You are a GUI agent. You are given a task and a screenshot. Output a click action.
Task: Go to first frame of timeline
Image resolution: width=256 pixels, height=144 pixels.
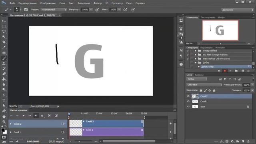click(x=11, y=116)
